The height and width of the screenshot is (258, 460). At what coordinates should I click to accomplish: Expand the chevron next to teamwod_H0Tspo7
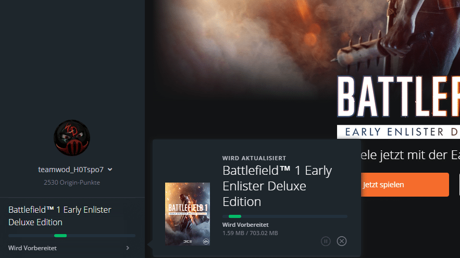110,170
